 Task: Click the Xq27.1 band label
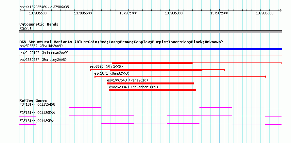[26, 28]
